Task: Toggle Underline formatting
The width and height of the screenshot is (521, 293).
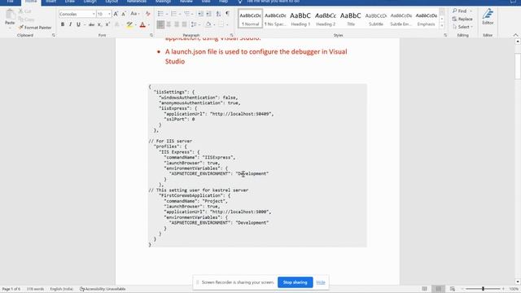Action: (x=78, y=24)
